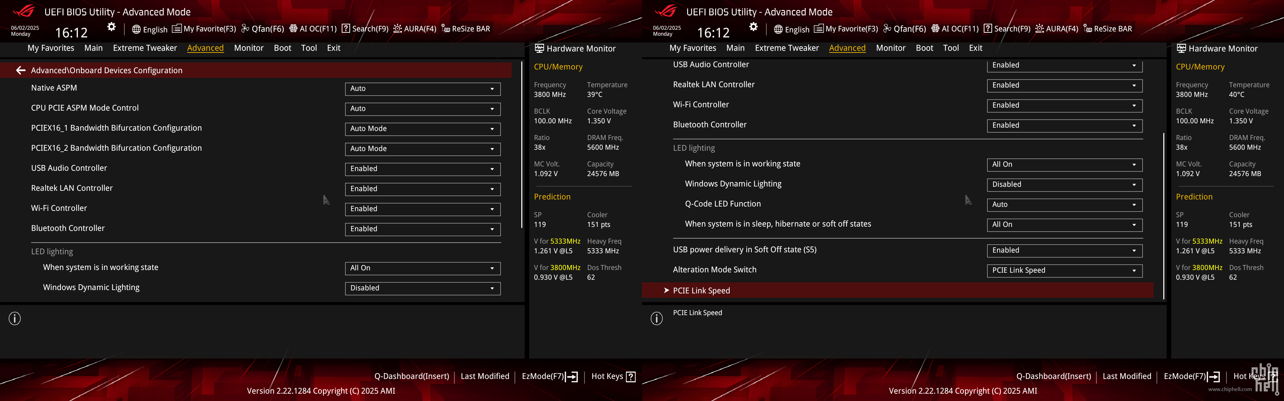
Task: Switch to Monitor tab in left window
Action: 249,48
